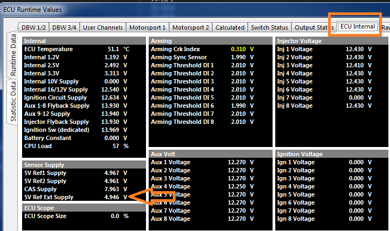Screen dimensions: 390x231
Task: Open the Calculated tab
Action: (x=230, y=27)
